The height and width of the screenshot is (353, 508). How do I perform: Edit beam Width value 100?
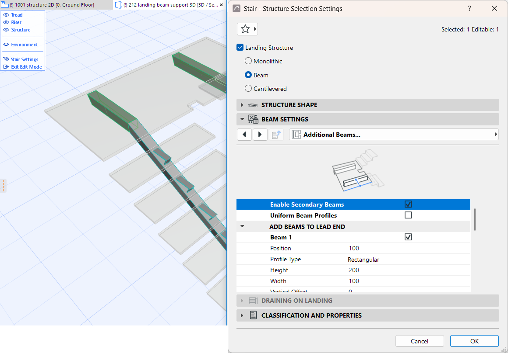pos(354,281)
